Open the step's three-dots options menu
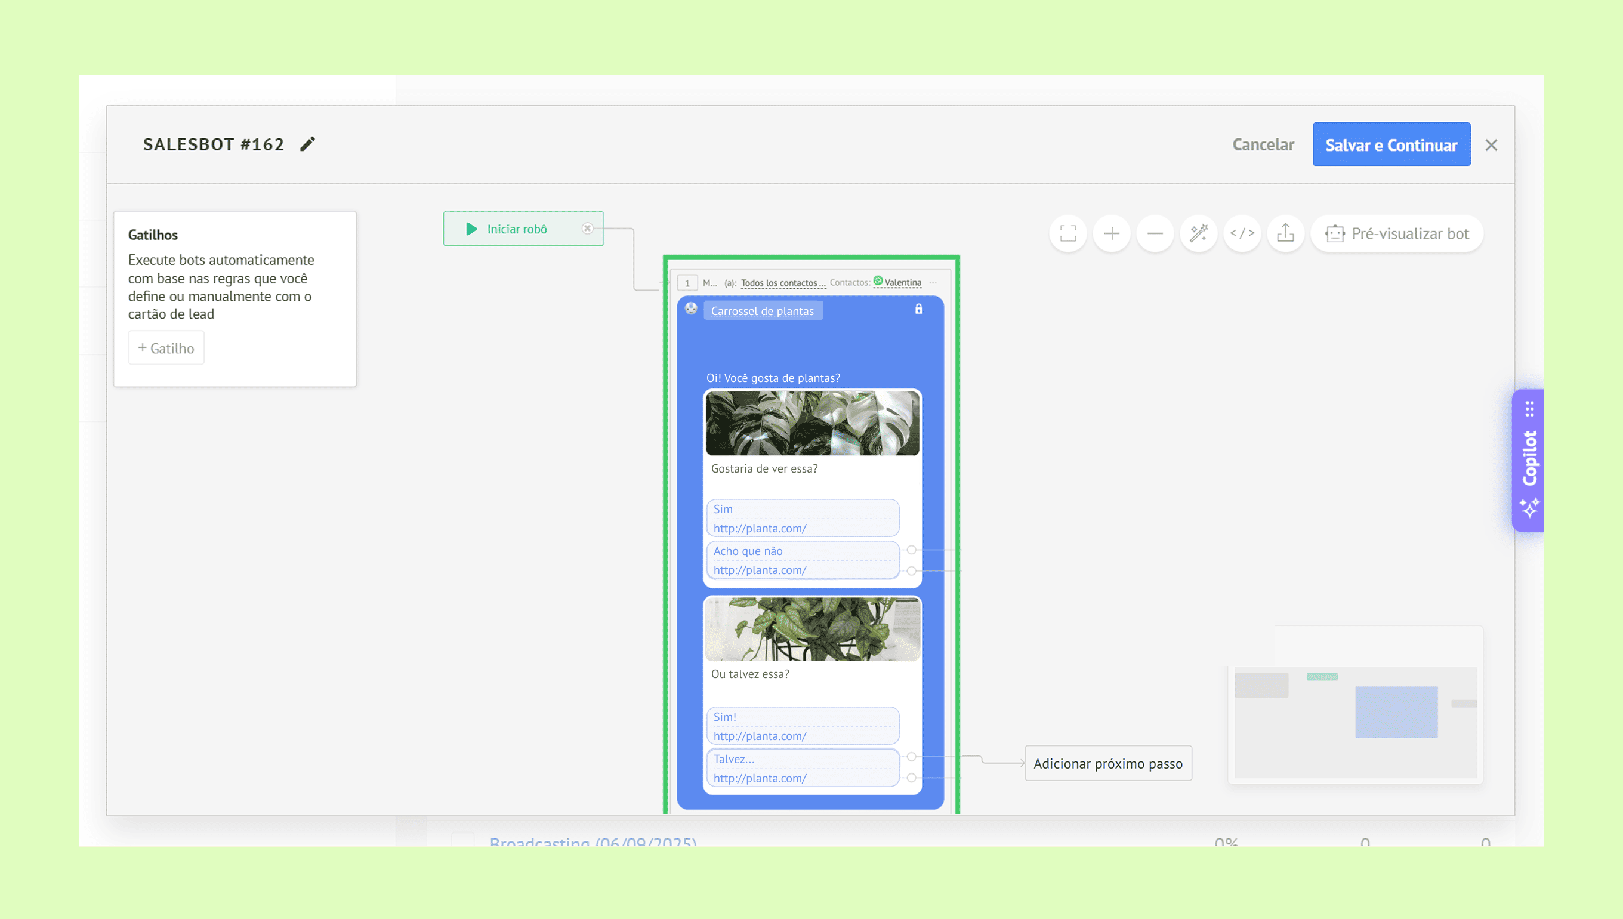 coord(933,283)
